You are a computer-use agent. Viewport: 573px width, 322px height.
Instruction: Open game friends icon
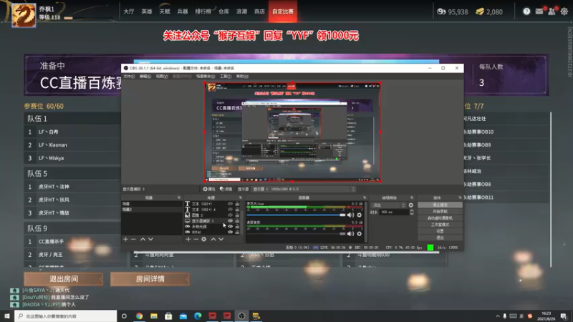click(552, 11)
